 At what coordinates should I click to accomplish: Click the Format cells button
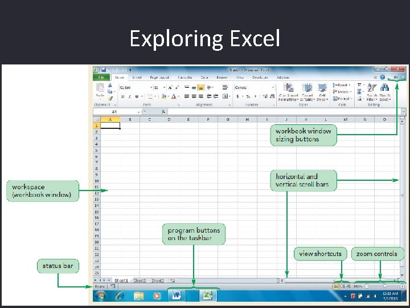coord(342,99)
